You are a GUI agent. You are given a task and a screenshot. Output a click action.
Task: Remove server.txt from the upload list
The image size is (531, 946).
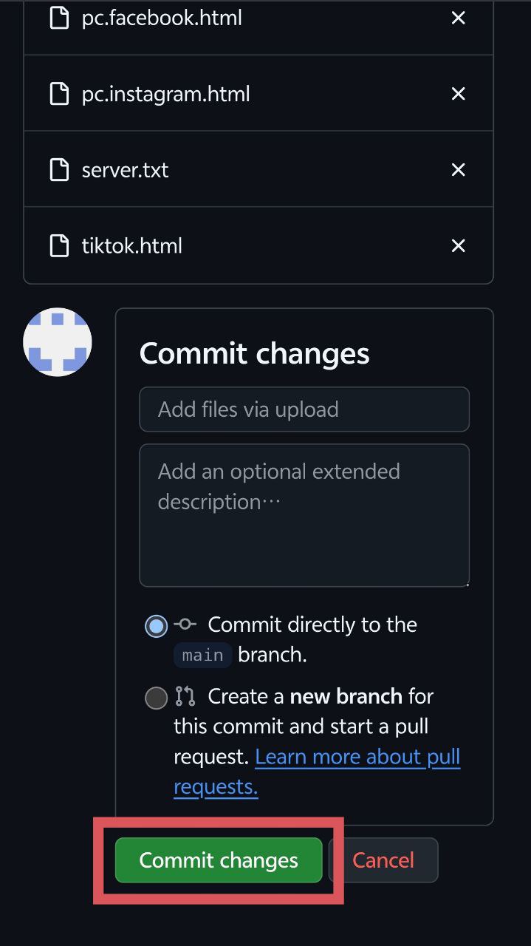tap(458, 170)
